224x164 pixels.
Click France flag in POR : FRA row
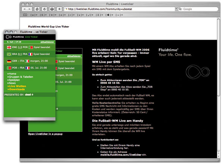click(27, 68)
